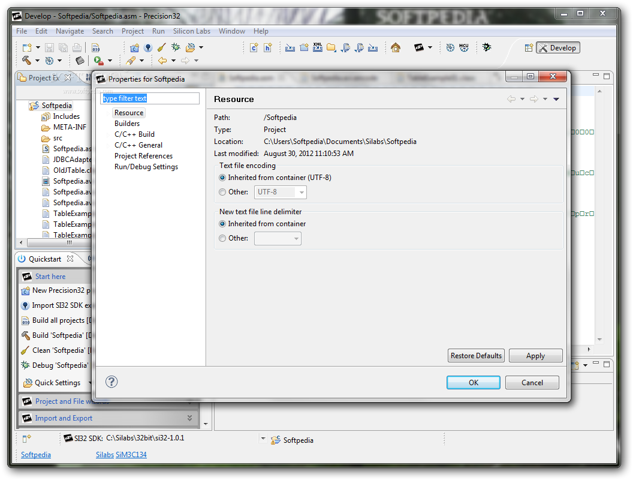Viewport: 633px width, 480px height.
Task: Open the New wizard dropdown arrow
Action: (x=38, y=47)
